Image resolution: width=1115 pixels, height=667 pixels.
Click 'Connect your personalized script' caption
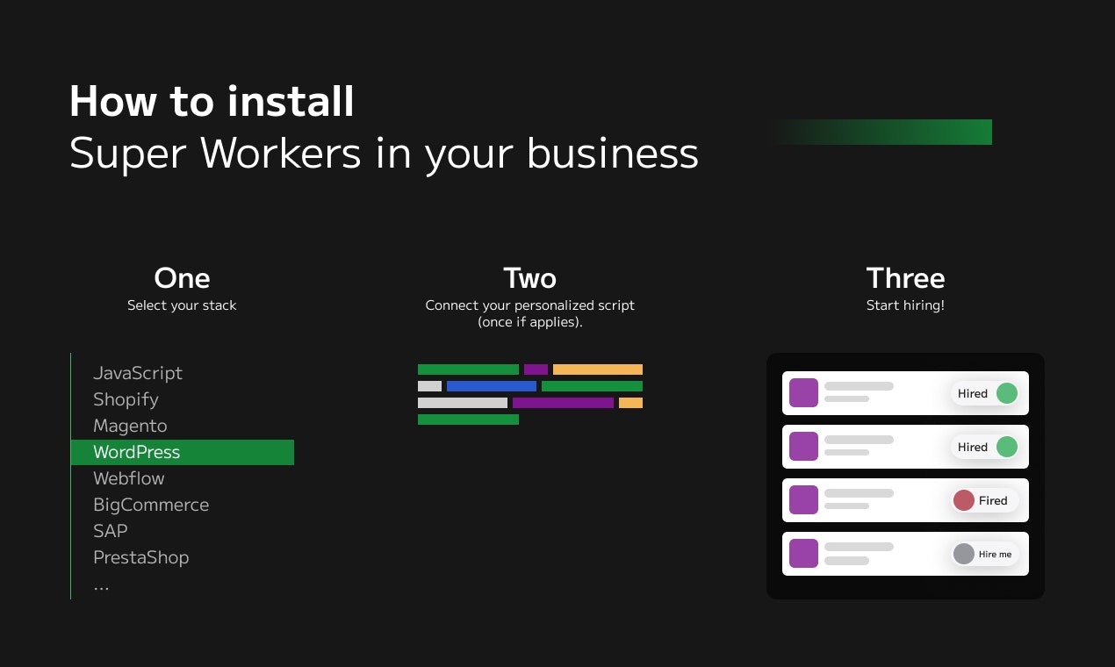[x=529, y=305]
